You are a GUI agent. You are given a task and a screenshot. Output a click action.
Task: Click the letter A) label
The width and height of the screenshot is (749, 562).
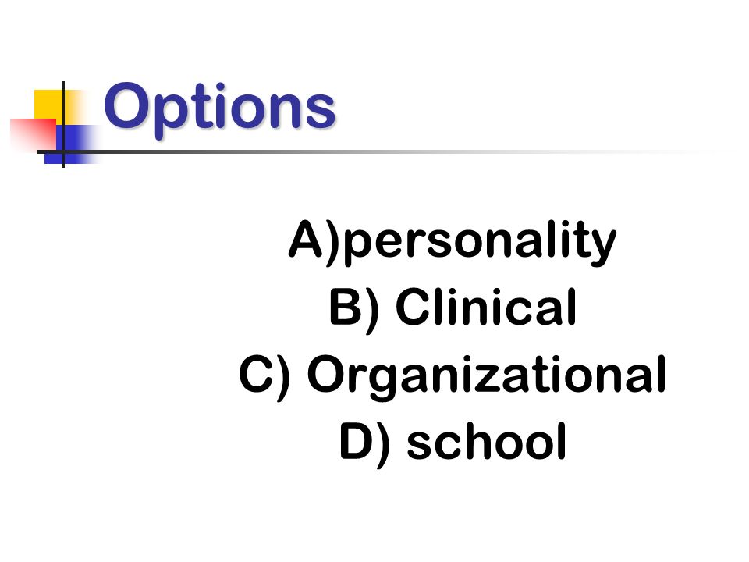[x=314, y=240]
